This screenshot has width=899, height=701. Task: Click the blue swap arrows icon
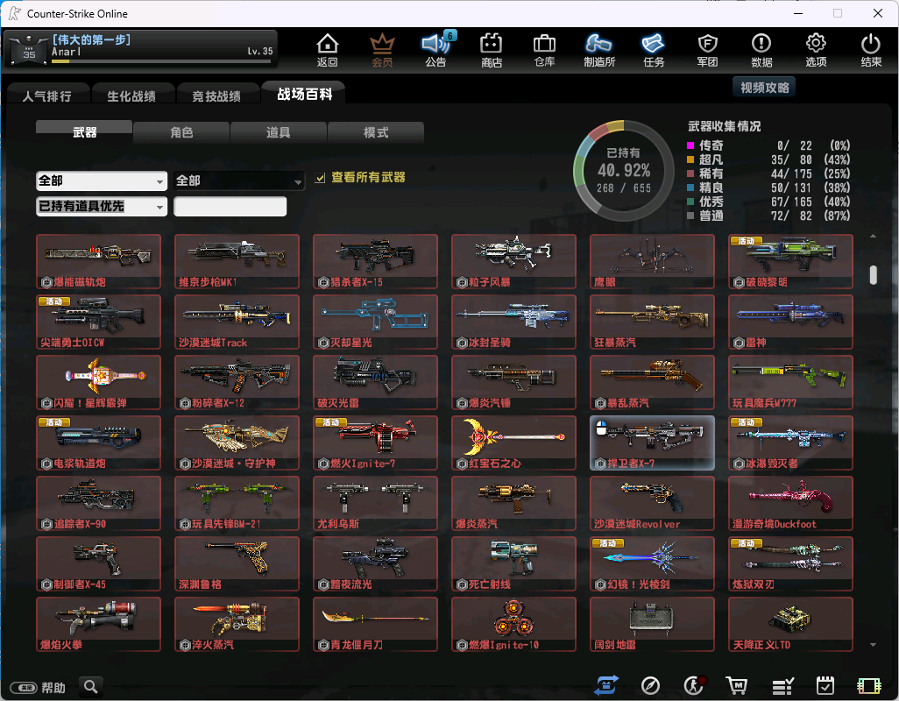606,685
